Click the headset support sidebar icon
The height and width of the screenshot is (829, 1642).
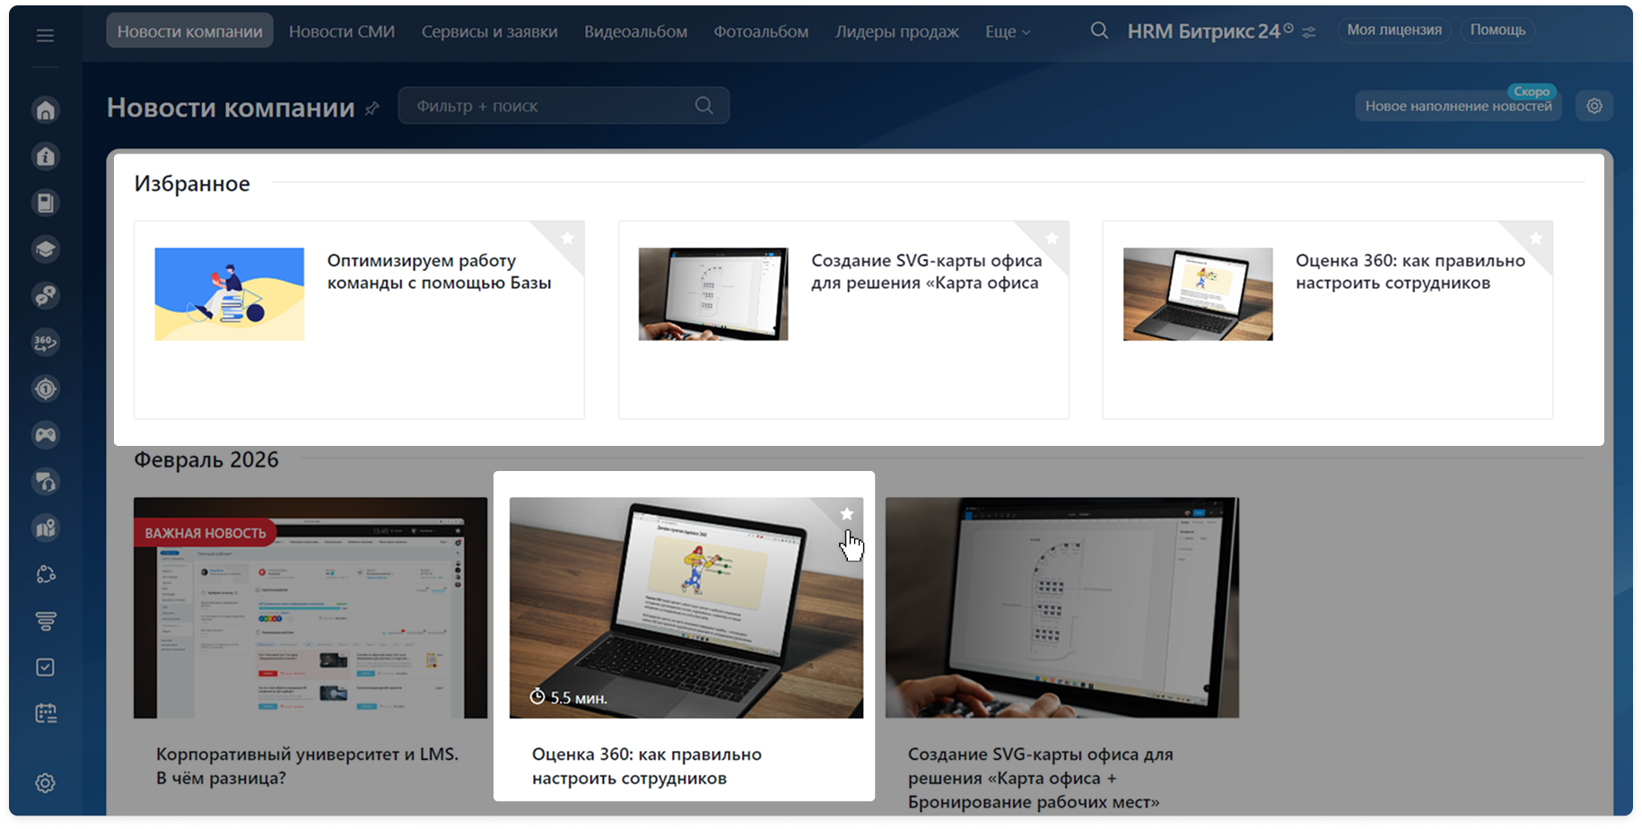tap(46, 482)
